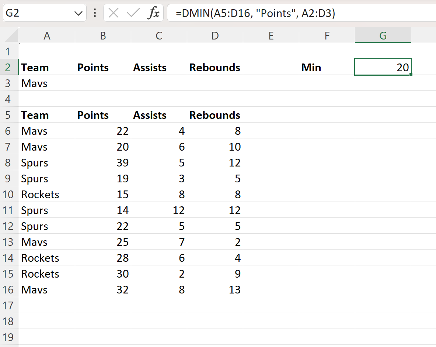Click the Points header in cell B5

(103, 115)
